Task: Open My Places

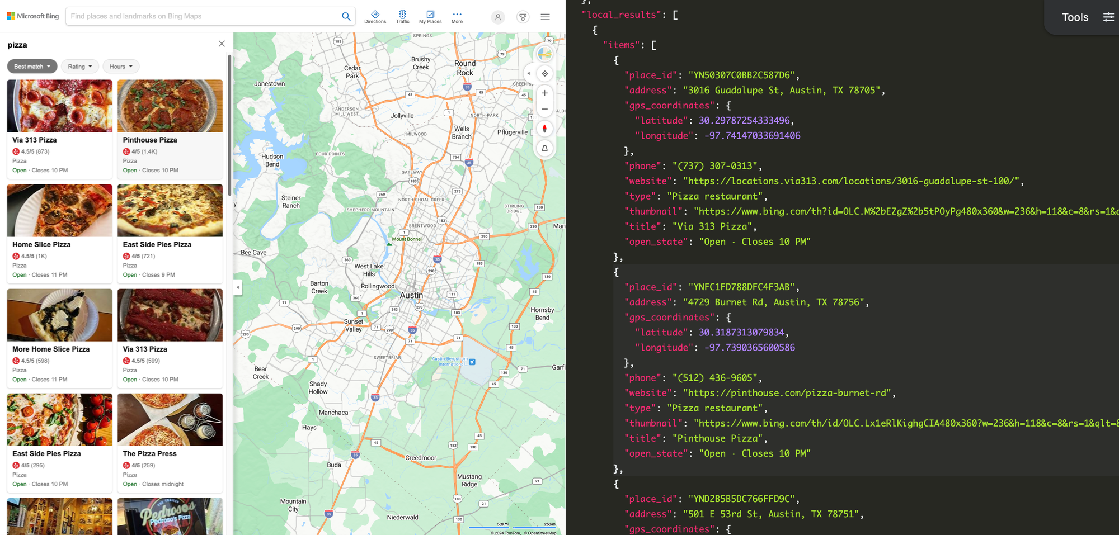Action: [430, 17]
